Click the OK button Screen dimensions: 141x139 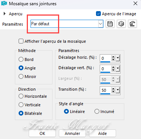pyautogui.click(x=42, y=133)
